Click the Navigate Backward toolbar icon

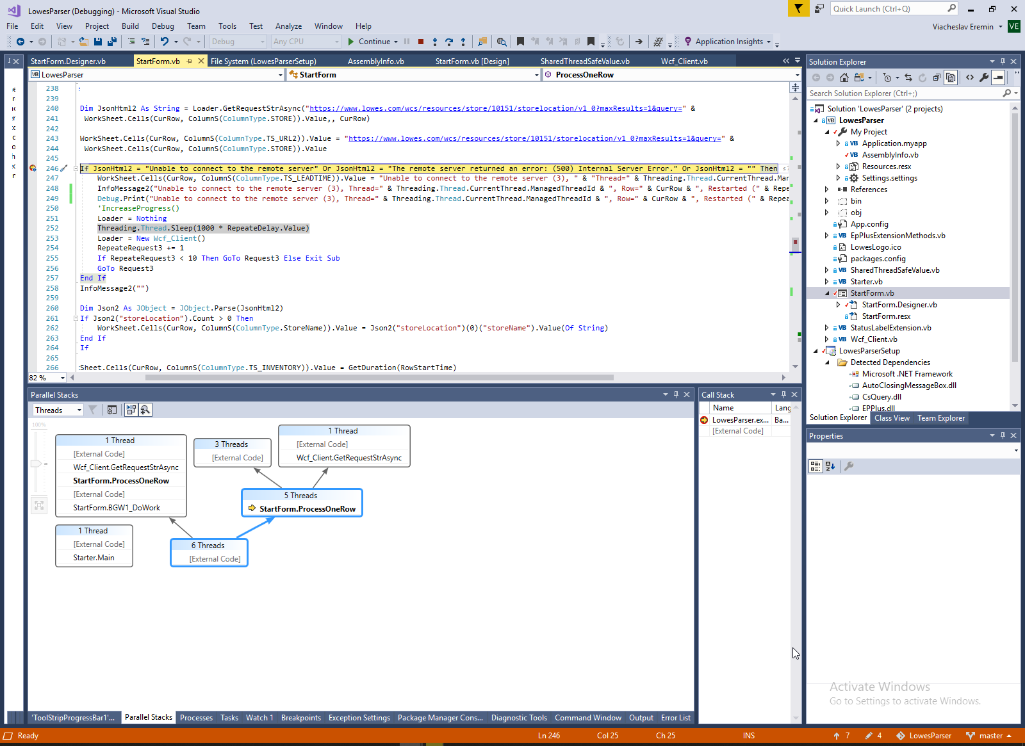20,42
